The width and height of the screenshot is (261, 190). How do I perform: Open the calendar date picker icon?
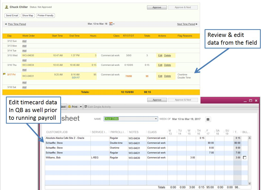tap(111, 24)
